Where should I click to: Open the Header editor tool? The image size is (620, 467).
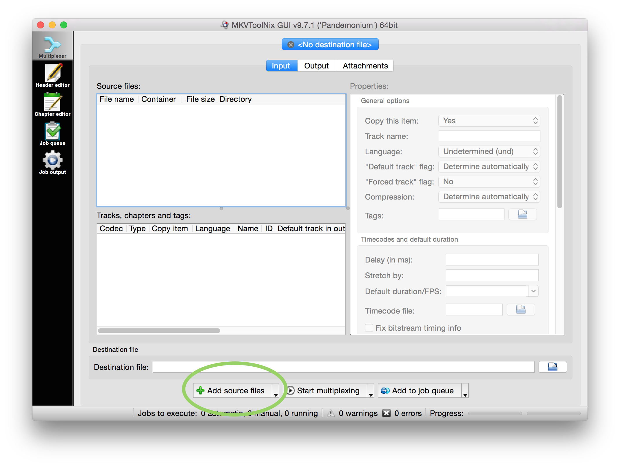[x=52, y=75]
